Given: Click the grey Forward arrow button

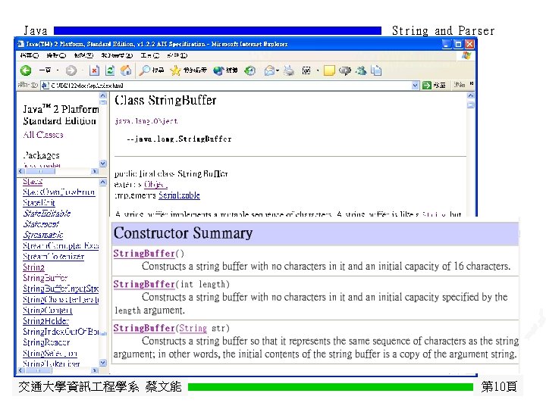Looking at the screenshot, I should [x=71, y=70].
